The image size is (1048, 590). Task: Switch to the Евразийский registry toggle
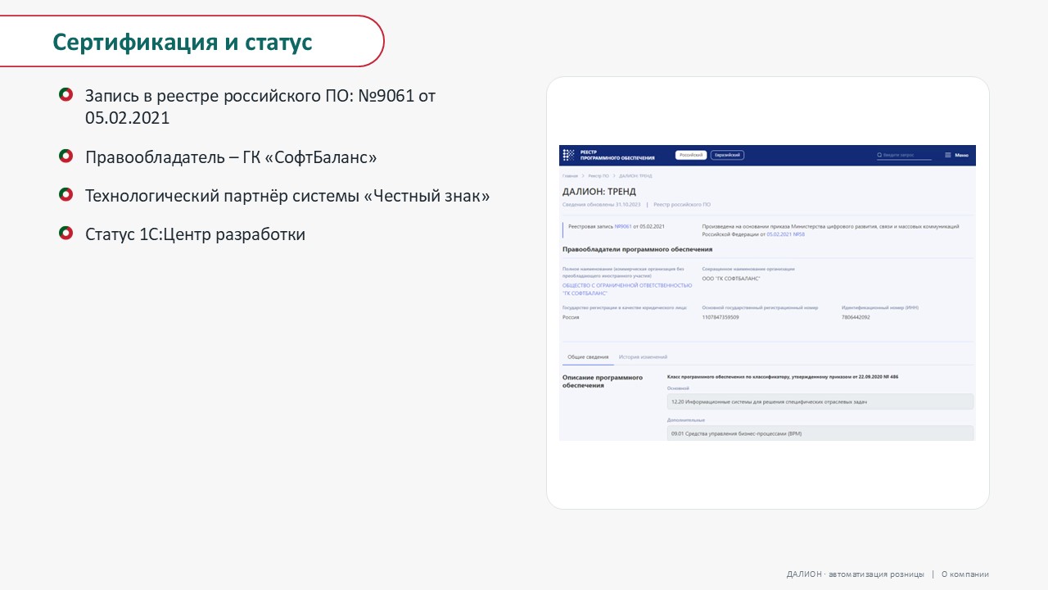[x=727, y=155]
